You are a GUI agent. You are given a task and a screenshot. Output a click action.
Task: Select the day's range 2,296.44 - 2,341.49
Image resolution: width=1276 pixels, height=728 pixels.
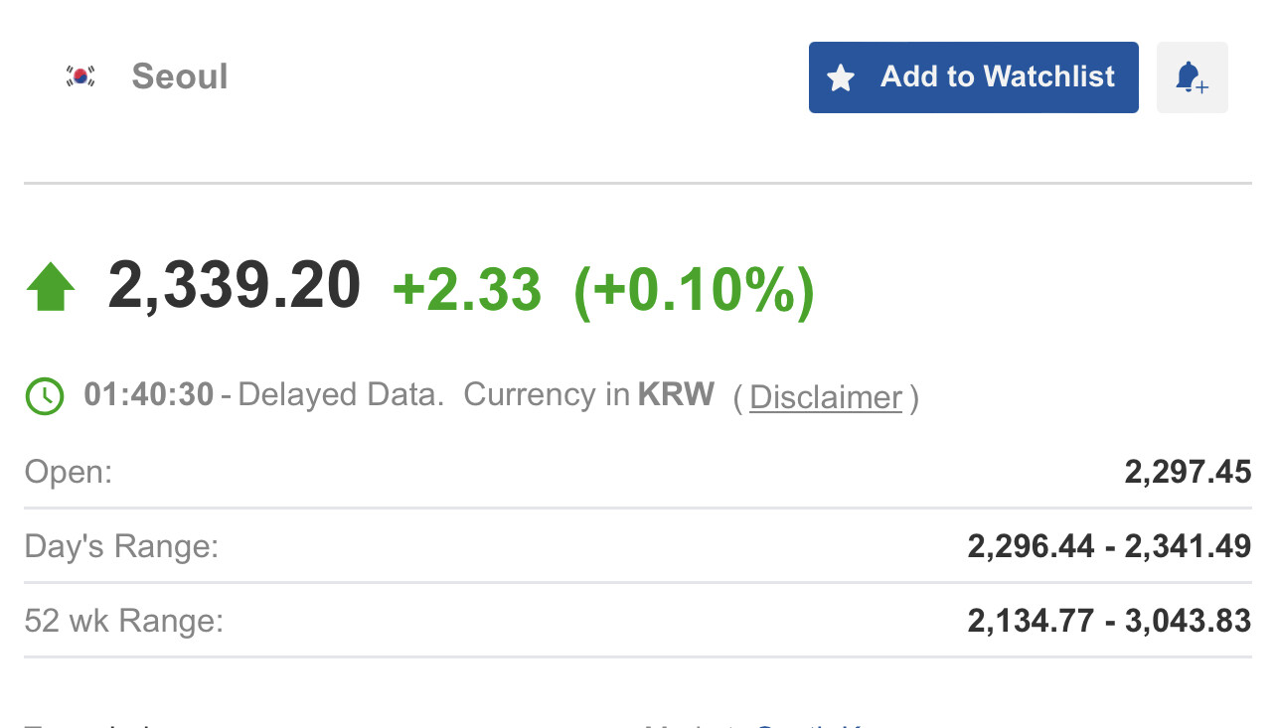1109,546
